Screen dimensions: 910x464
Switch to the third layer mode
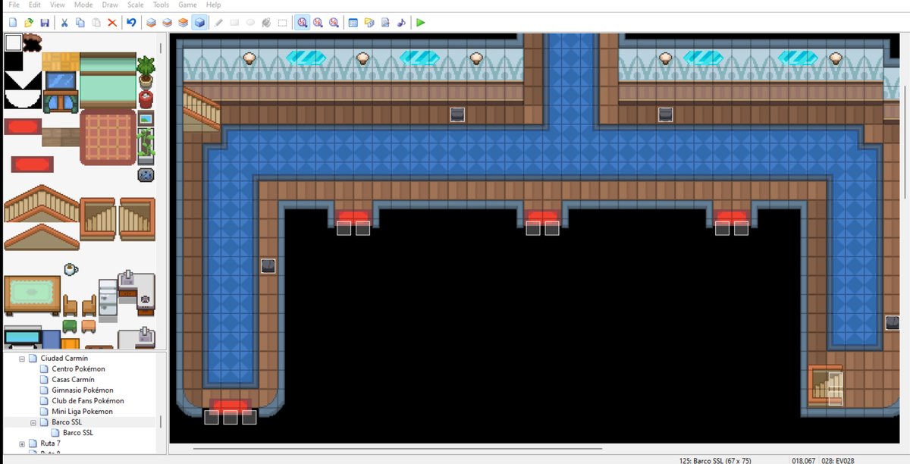pos(183,23)
